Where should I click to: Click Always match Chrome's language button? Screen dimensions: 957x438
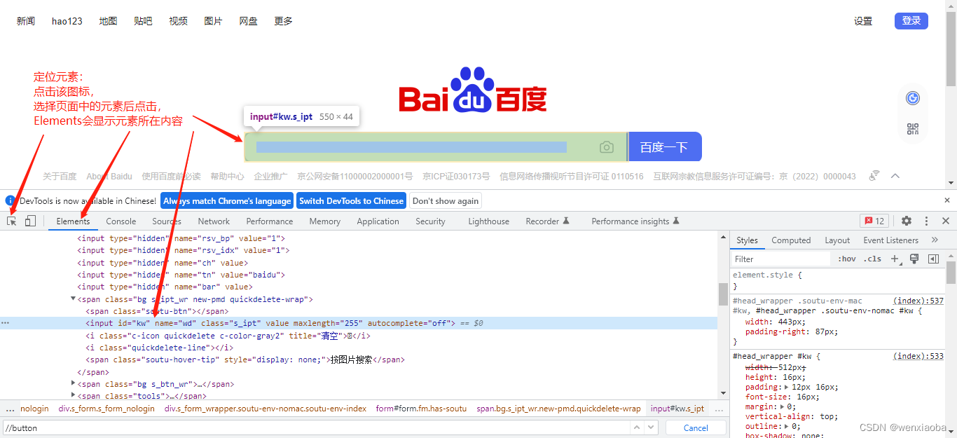click(227, 200)
